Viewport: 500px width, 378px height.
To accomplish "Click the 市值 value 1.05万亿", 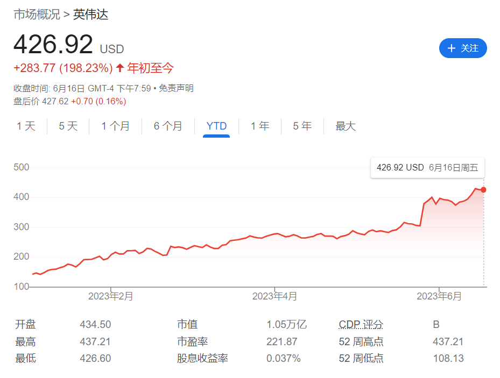I will [x=286, y=325].
